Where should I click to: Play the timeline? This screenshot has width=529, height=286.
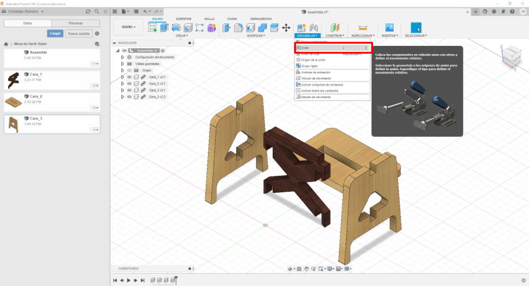pos(129,280)
